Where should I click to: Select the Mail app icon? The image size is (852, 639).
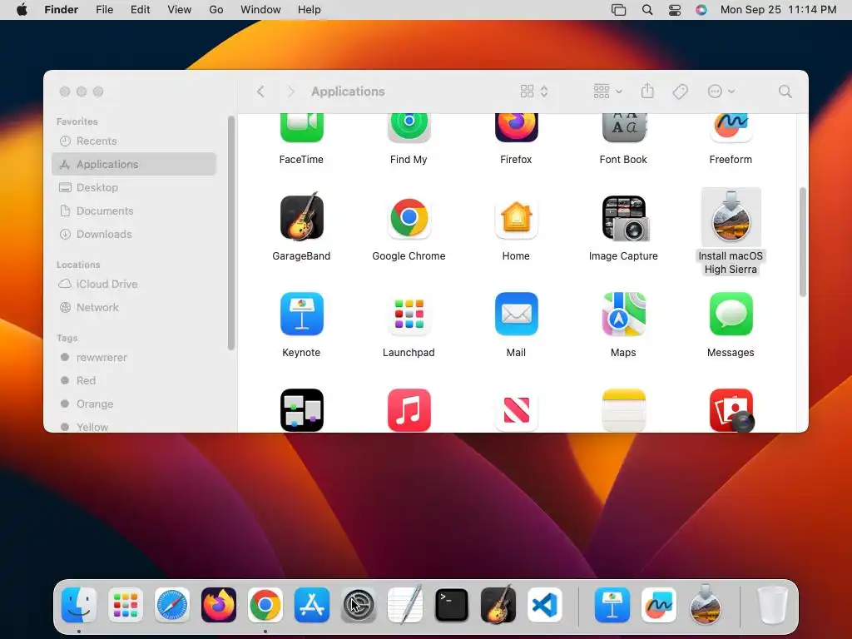point(516,314)
